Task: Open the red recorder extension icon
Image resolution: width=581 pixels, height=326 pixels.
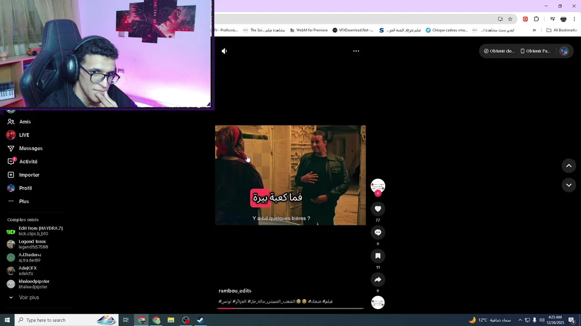Action: [x=525, y=19]
